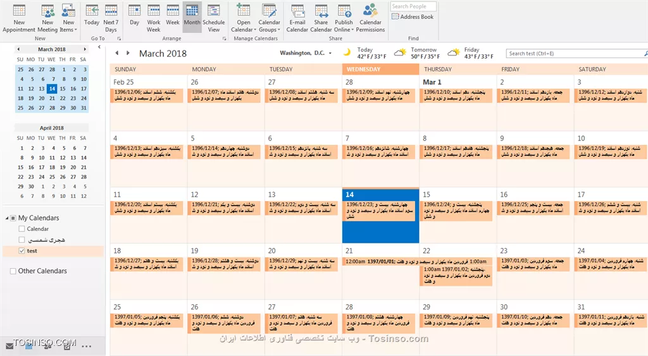
Task: Select March 14 in the mini calendar
Action: pos(52,89)
